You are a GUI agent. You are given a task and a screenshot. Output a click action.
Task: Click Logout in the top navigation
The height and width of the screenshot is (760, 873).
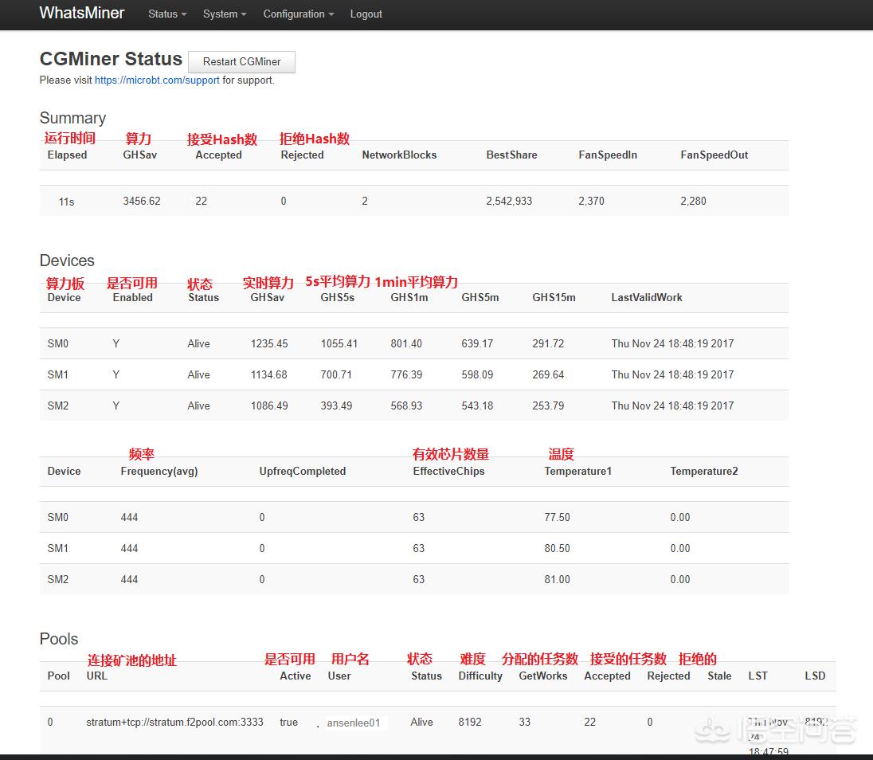tap(366, 14)
